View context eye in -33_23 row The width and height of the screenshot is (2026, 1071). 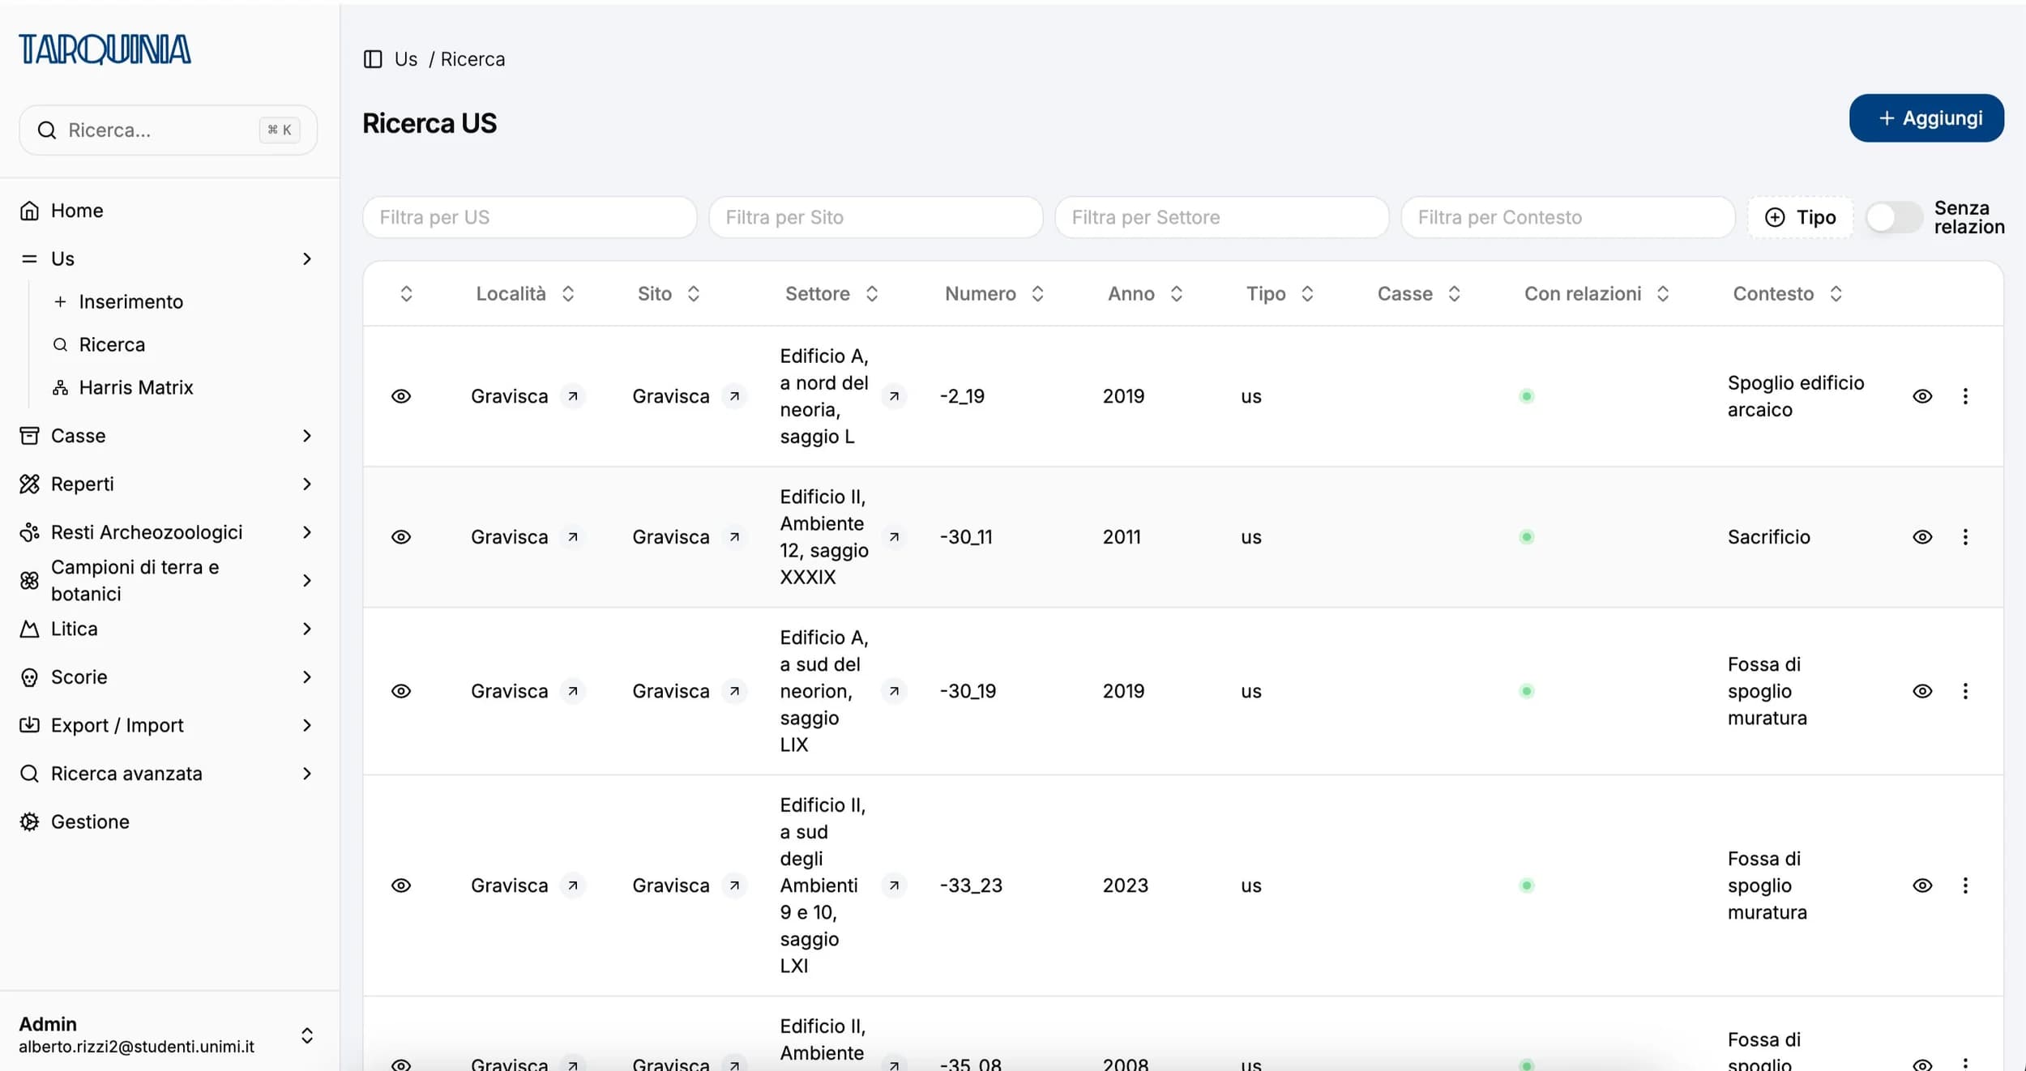pos(1922,885)
